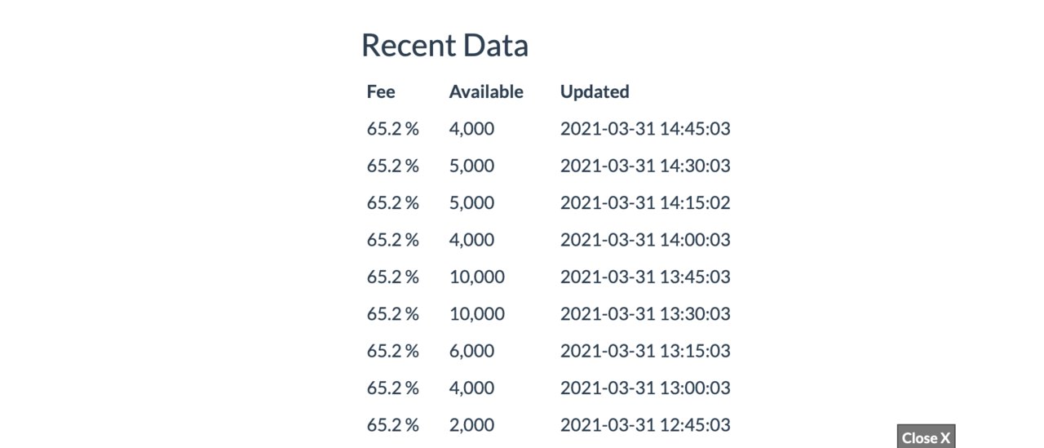Image resolution: width=1044 pixels, height=448 pixels.
Task: Select the 13:30:03 timestamp cell
Action: pyautogui.click(x=645, y=313)
